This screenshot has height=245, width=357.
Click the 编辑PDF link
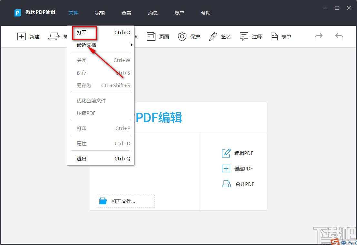click(x=243, y=153)
